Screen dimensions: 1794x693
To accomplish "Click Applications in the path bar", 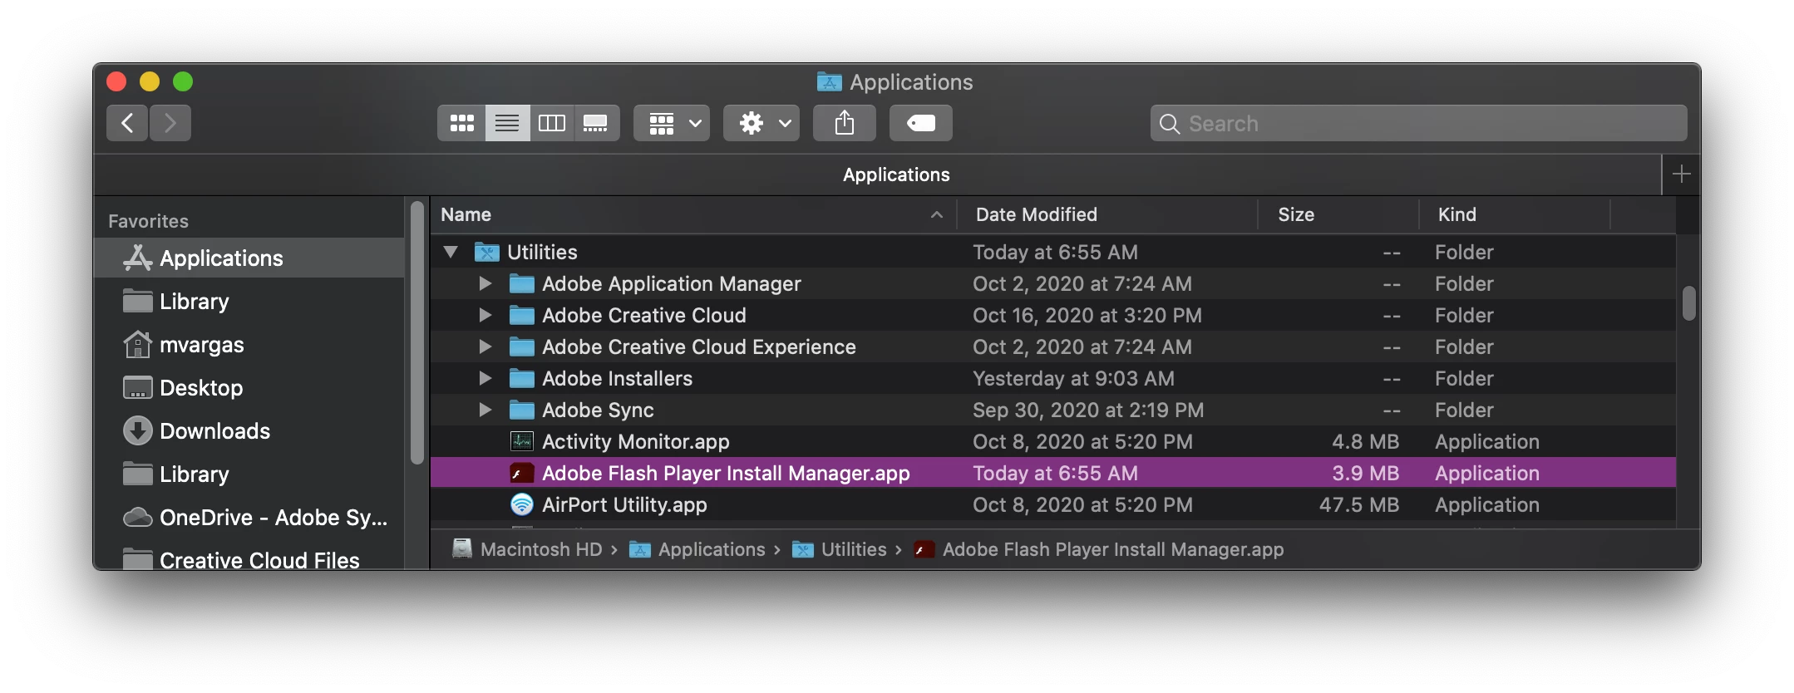I will click(697, 549).
